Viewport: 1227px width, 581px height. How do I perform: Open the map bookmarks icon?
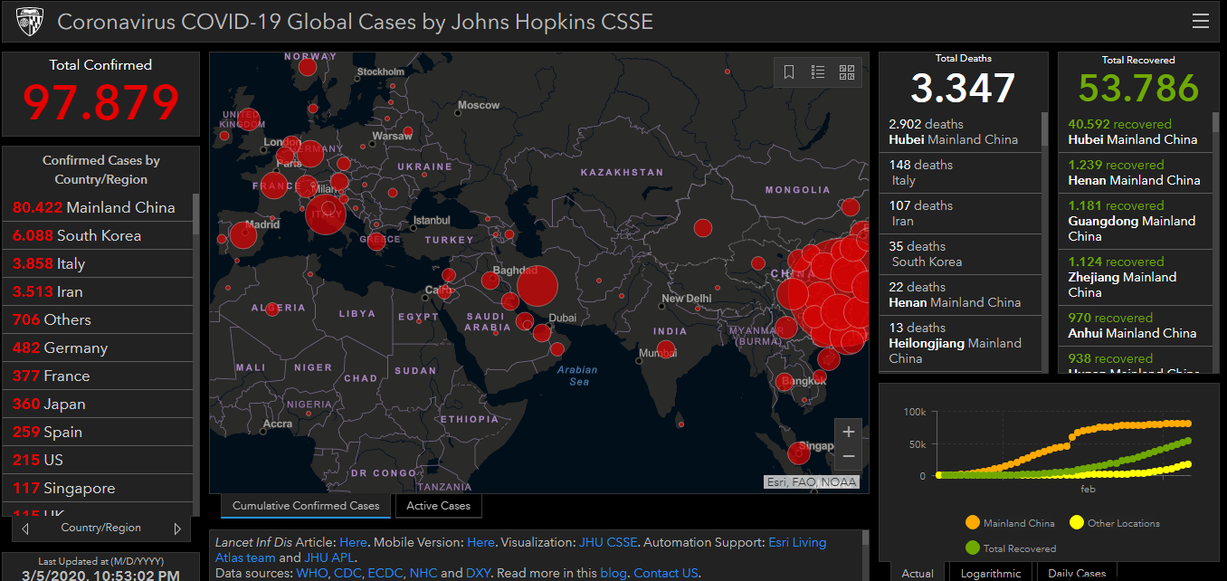[x=789, y=72]
